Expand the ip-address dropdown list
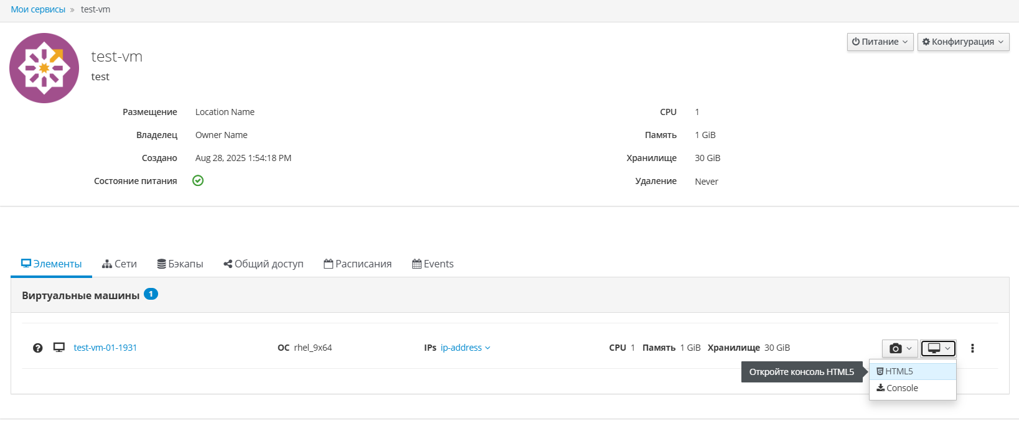Screen dimensions: 1019x421 (x=465, y=348)
